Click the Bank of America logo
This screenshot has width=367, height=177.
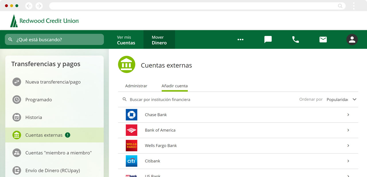[132, 130]
